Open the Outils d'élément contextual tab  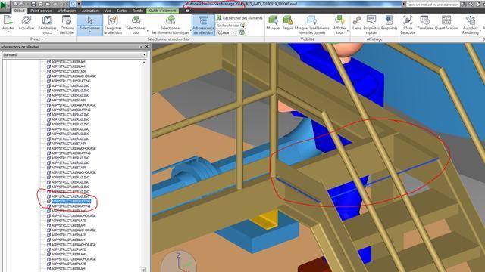(162, 11)
